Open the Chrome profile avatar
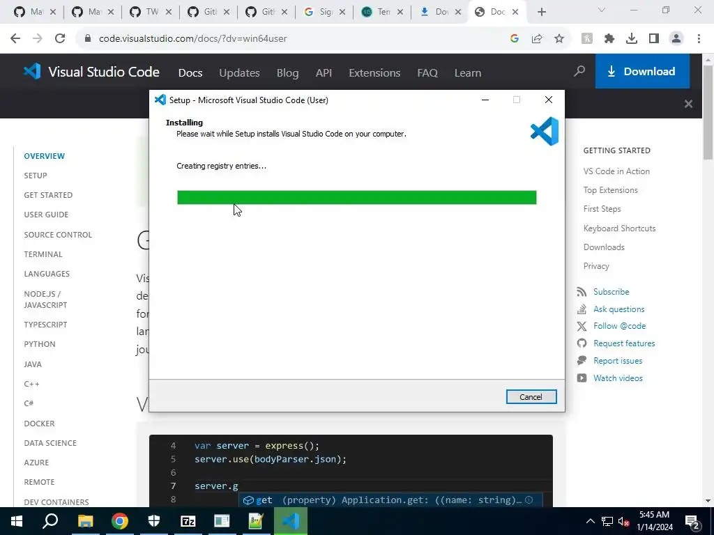This screenshot has width=714, height=535. click(676, 39)
